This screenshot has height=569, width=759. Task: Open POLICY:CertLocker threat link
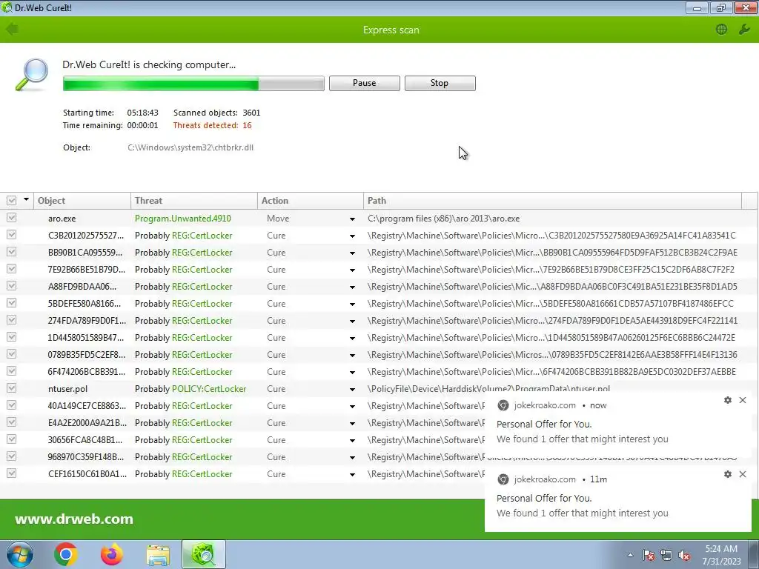[x=209, y=388]
